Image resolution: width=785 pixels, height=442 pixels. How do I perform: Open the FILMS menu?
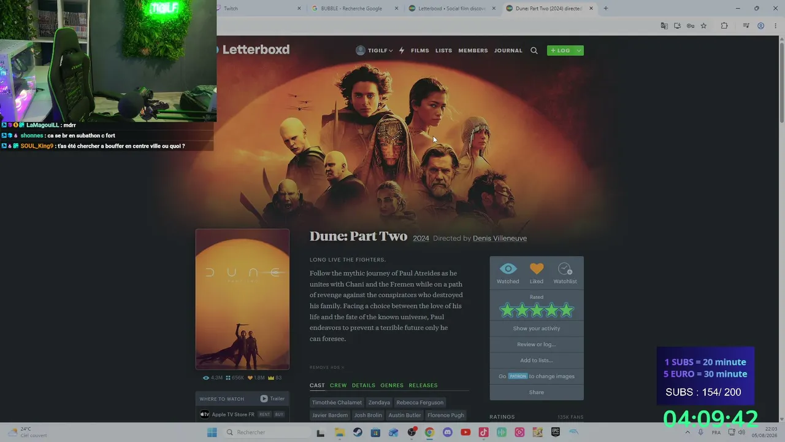(420, 50)
